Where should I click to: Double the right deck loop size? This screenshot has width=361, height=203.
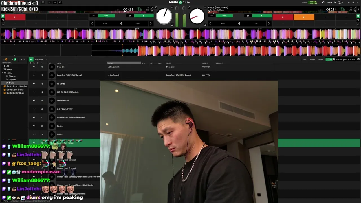click(x=268, y=23)
